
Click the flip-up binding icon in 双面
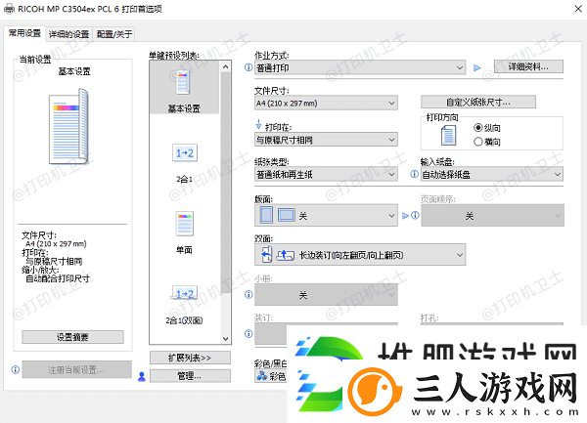pyautogui.click(x=286, y=255)
